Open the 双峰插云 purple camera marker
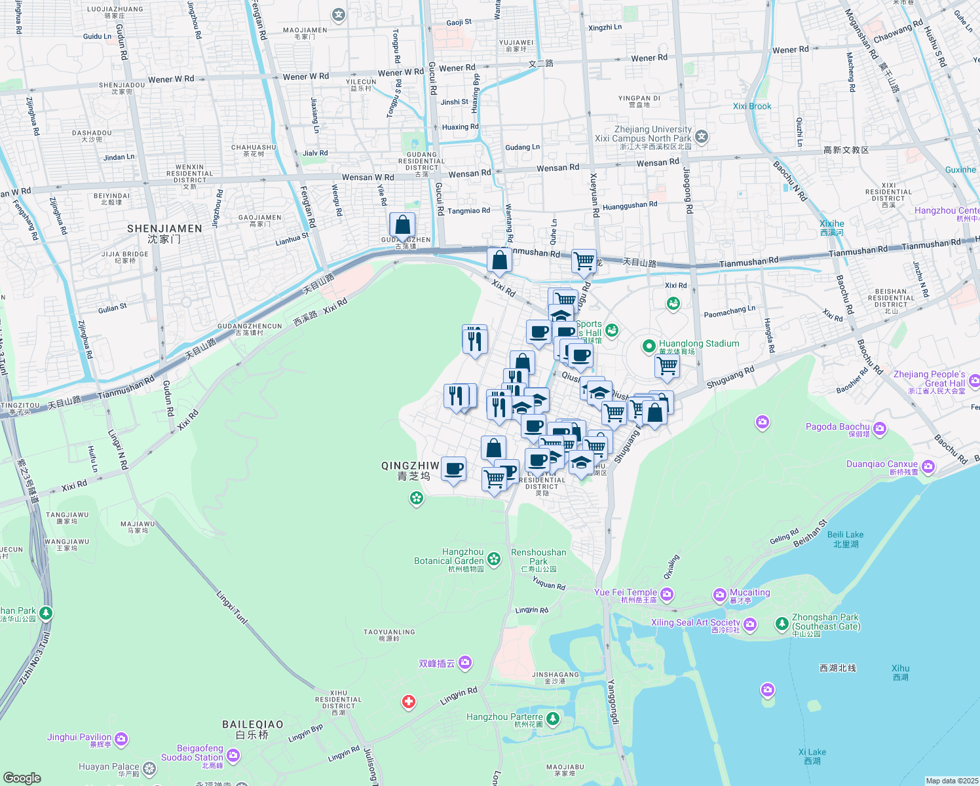 (x=465, y=662)
